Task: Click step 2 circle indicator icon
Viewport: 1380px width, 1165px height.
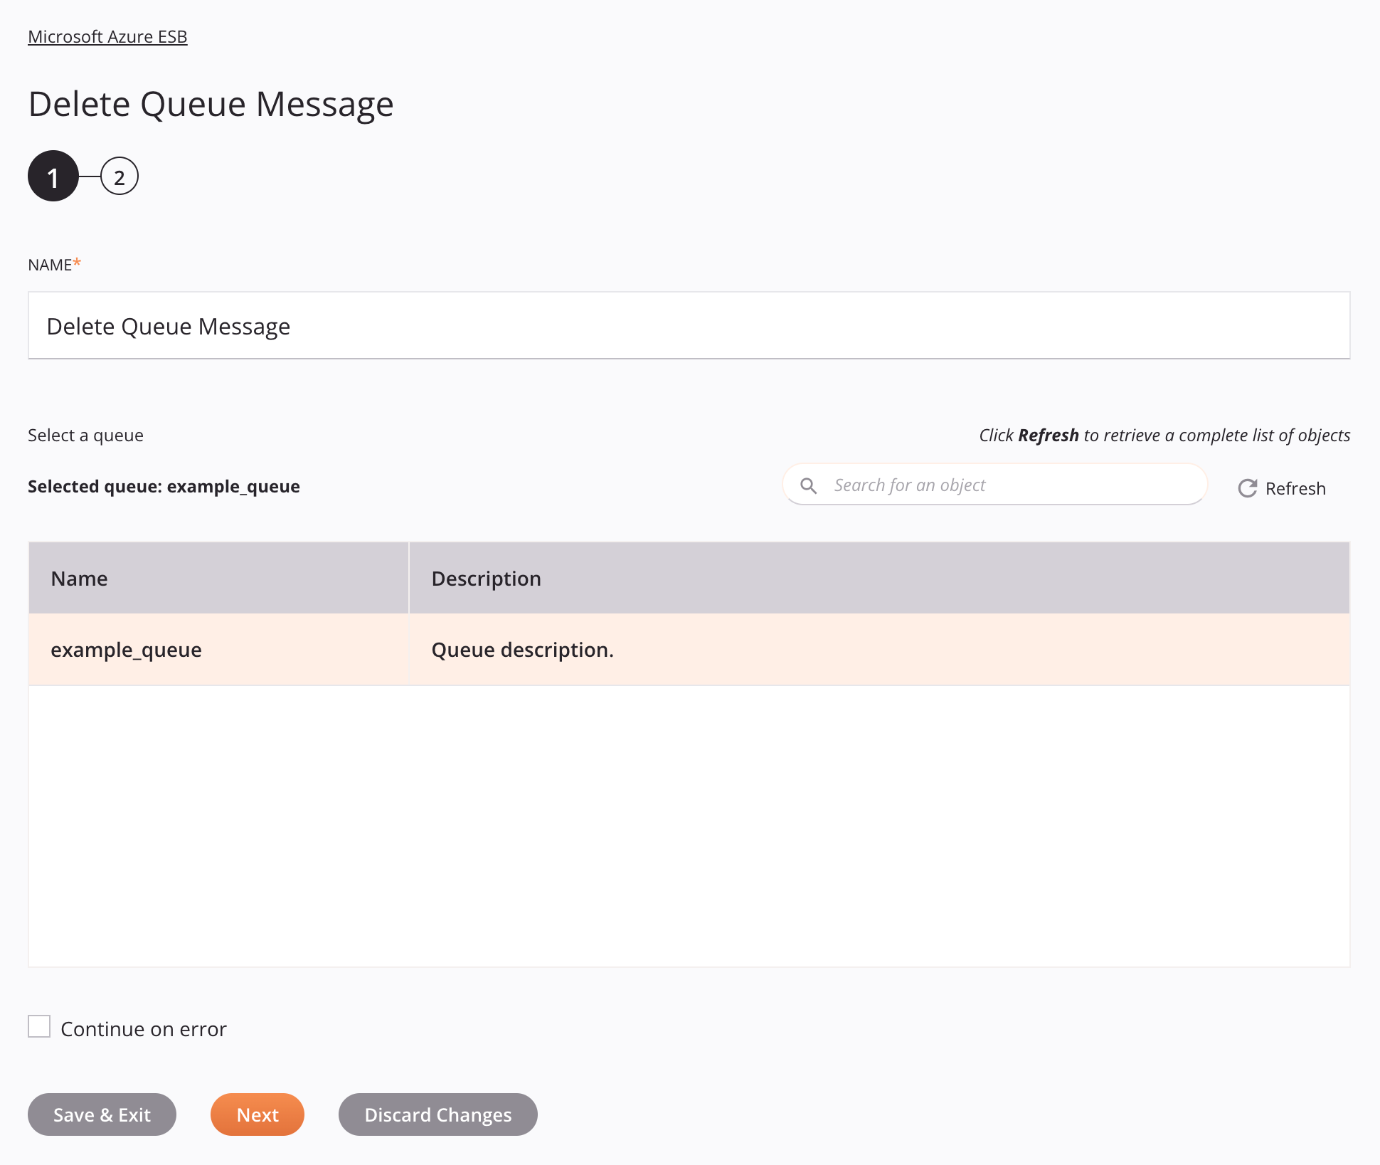Action: point(119,176)
